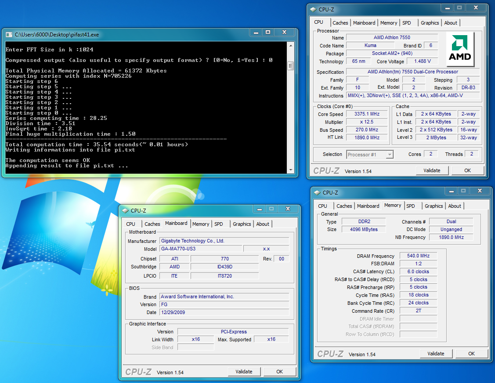Close the Mainboard CPU-Z window
Viewport: 495px width, 383px height.
(288, 209)
